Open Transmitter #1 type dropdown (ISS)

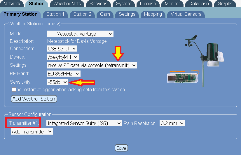tap(84, 123)
